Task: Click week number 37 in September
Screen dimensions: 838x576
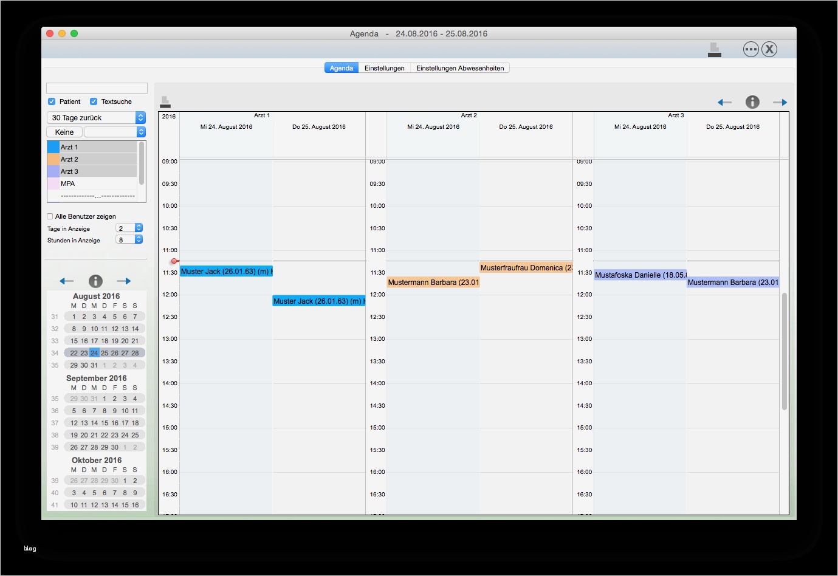Action: pos(55,423)
